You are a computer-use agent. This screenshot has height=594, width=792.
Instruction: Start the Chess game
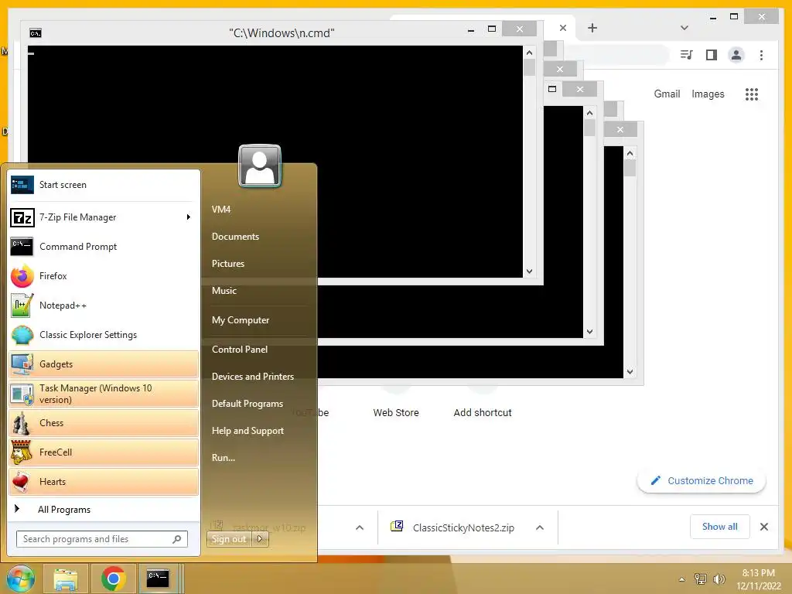104,423
